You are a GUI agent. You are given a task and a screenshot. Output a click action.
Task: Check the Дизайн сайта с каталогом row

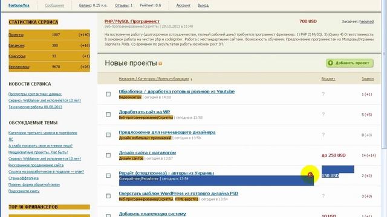point(108,156)
